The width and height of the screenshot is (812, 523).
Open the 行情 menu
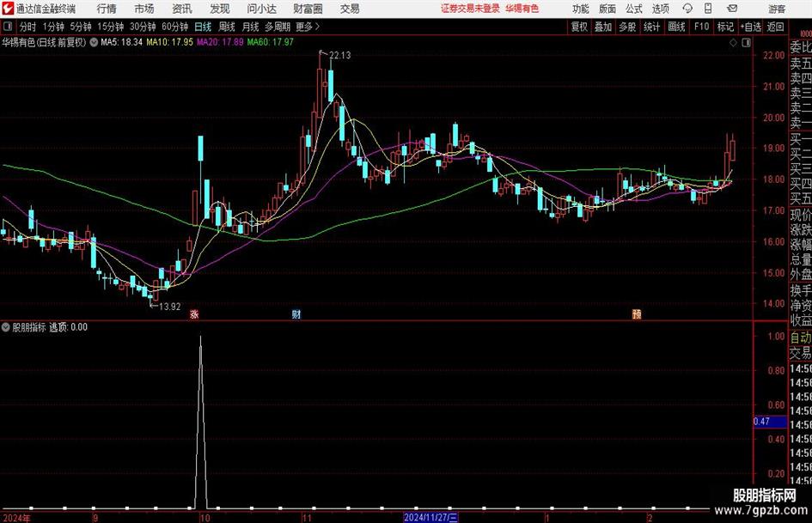[107, 9]
